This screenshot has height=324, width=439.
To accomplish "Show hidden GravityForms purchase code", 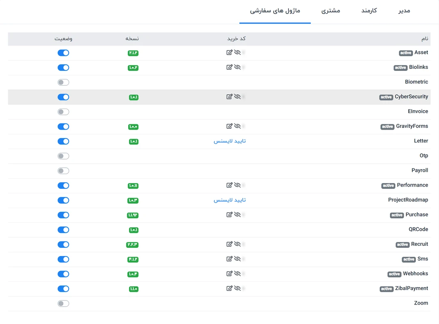I will click(237, 126).
